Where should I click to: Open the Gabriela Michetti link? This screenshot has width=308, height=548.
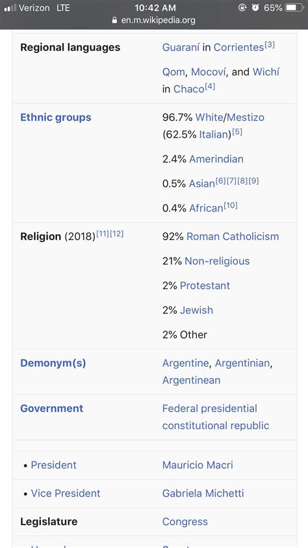click(x=203, y=493)
